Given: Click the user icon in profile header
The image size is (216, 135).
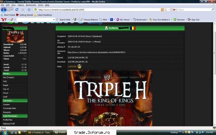Looking at the screenshot, I should point(106,28).
